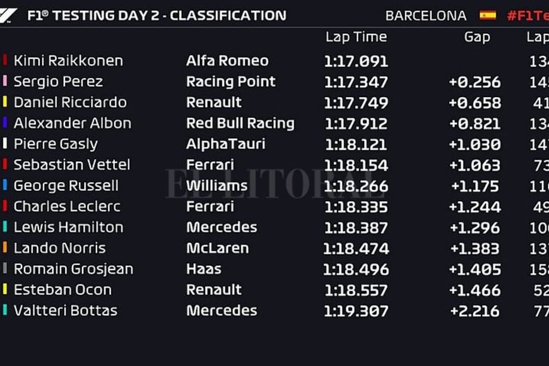Click the Testing Day 2 Classification title

(x=156, y=15)
